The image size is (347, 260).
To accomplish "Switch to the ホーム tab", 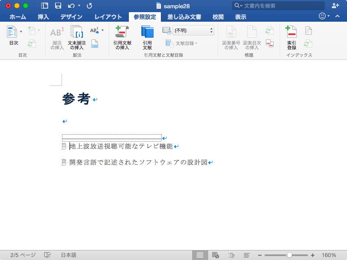I will click(18, 17).
